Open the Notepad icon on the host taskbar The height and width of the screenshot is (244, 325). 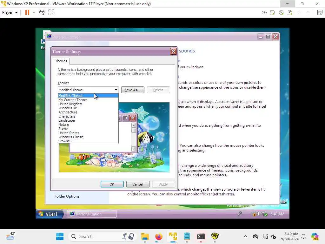pyautogui.click(x=187, y=236)
